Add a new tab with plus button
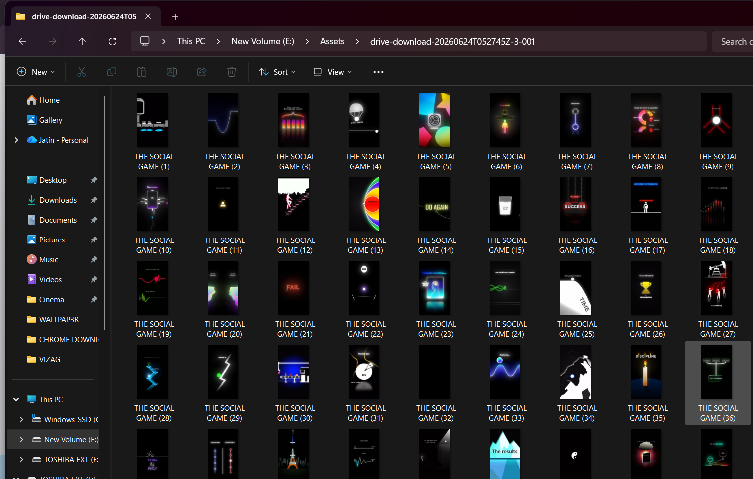 point(175,17)
